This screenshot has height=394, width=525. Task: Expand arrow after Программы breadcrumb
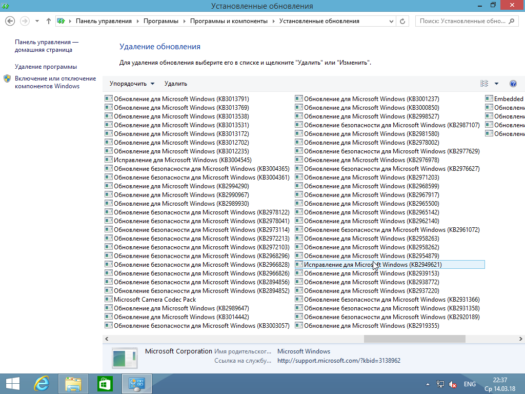click(184, 21)
